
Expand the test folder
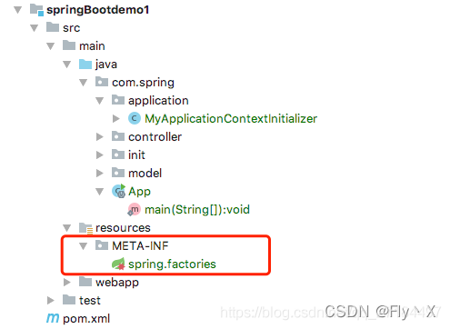[x=51, y=301]
